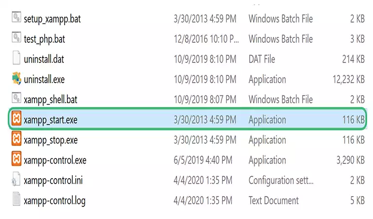Select the file name uninstall.dat
Screen dimensions: 373x219
44,59
